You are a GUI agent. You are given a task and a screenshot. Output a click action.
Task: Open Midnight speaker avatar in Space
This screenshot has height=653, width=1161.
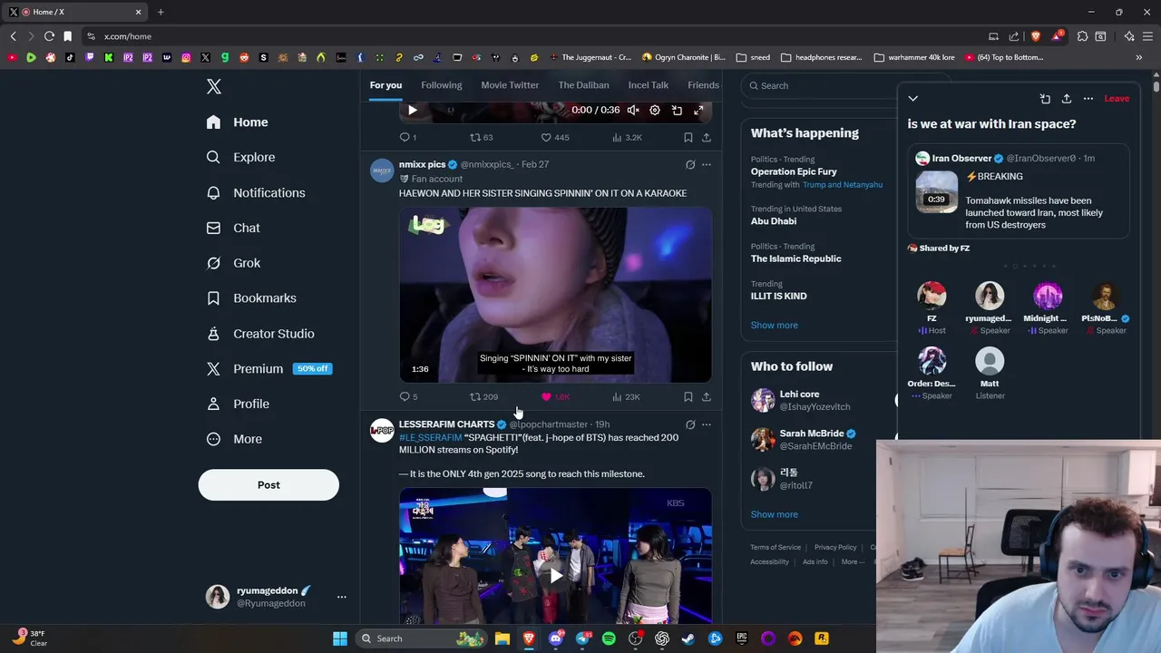coord(1048,296)
